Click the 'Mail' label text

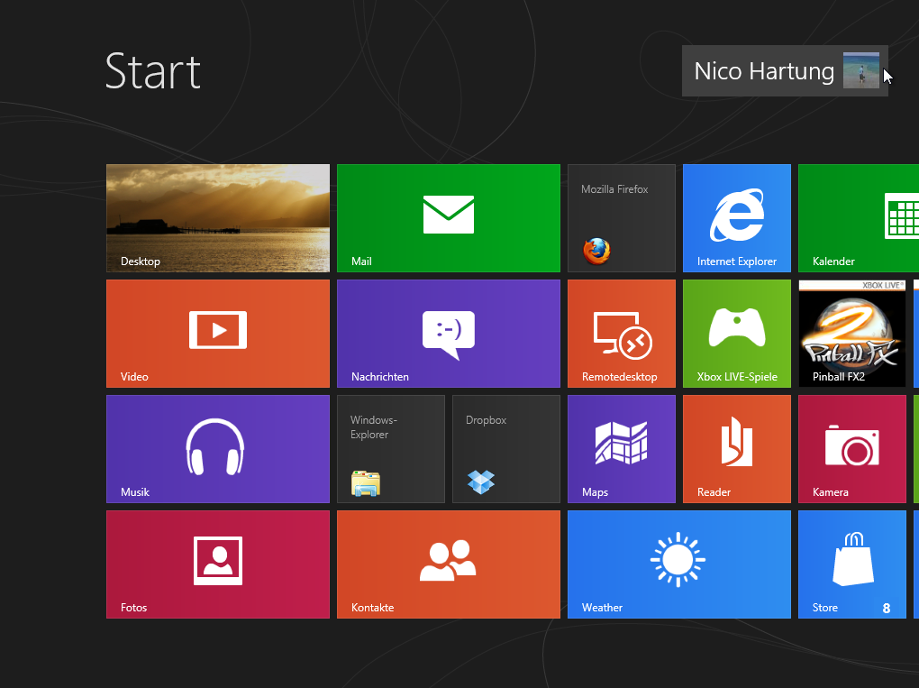[361, 261]
